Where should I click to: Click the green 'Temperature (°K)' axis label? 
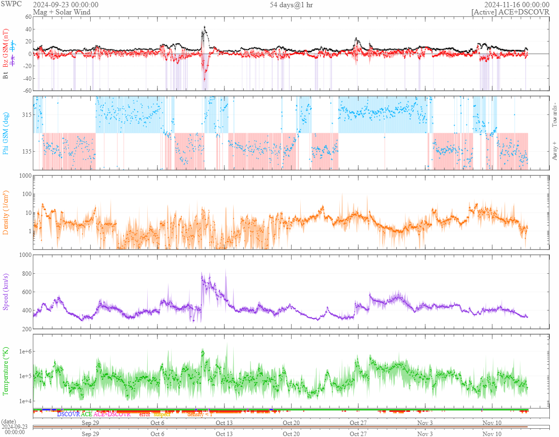coord(5,371)
